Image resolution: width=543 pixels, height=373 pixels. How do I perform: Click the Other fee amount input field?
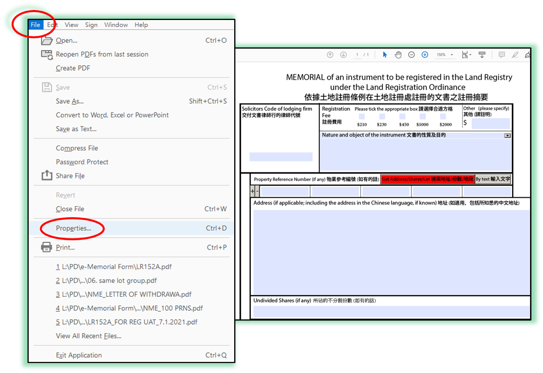click(x=490, y=123)
